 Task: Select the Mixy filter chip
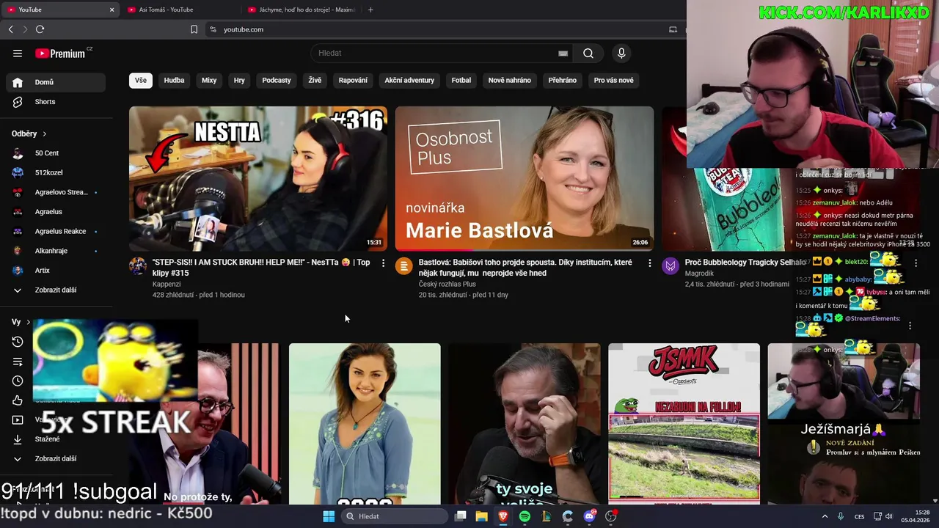click(x=209, y=80)
